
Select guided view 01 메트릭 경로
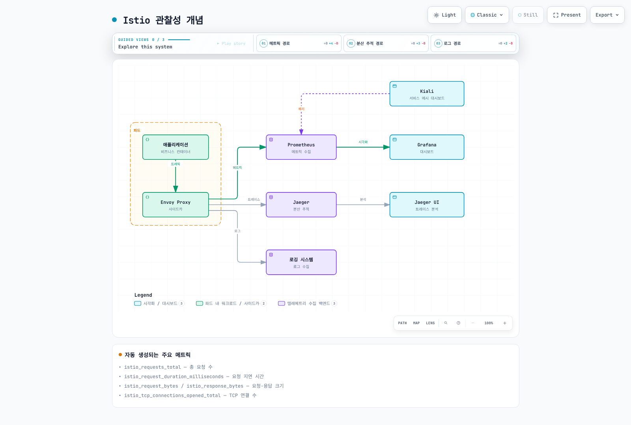coord(299,43)
